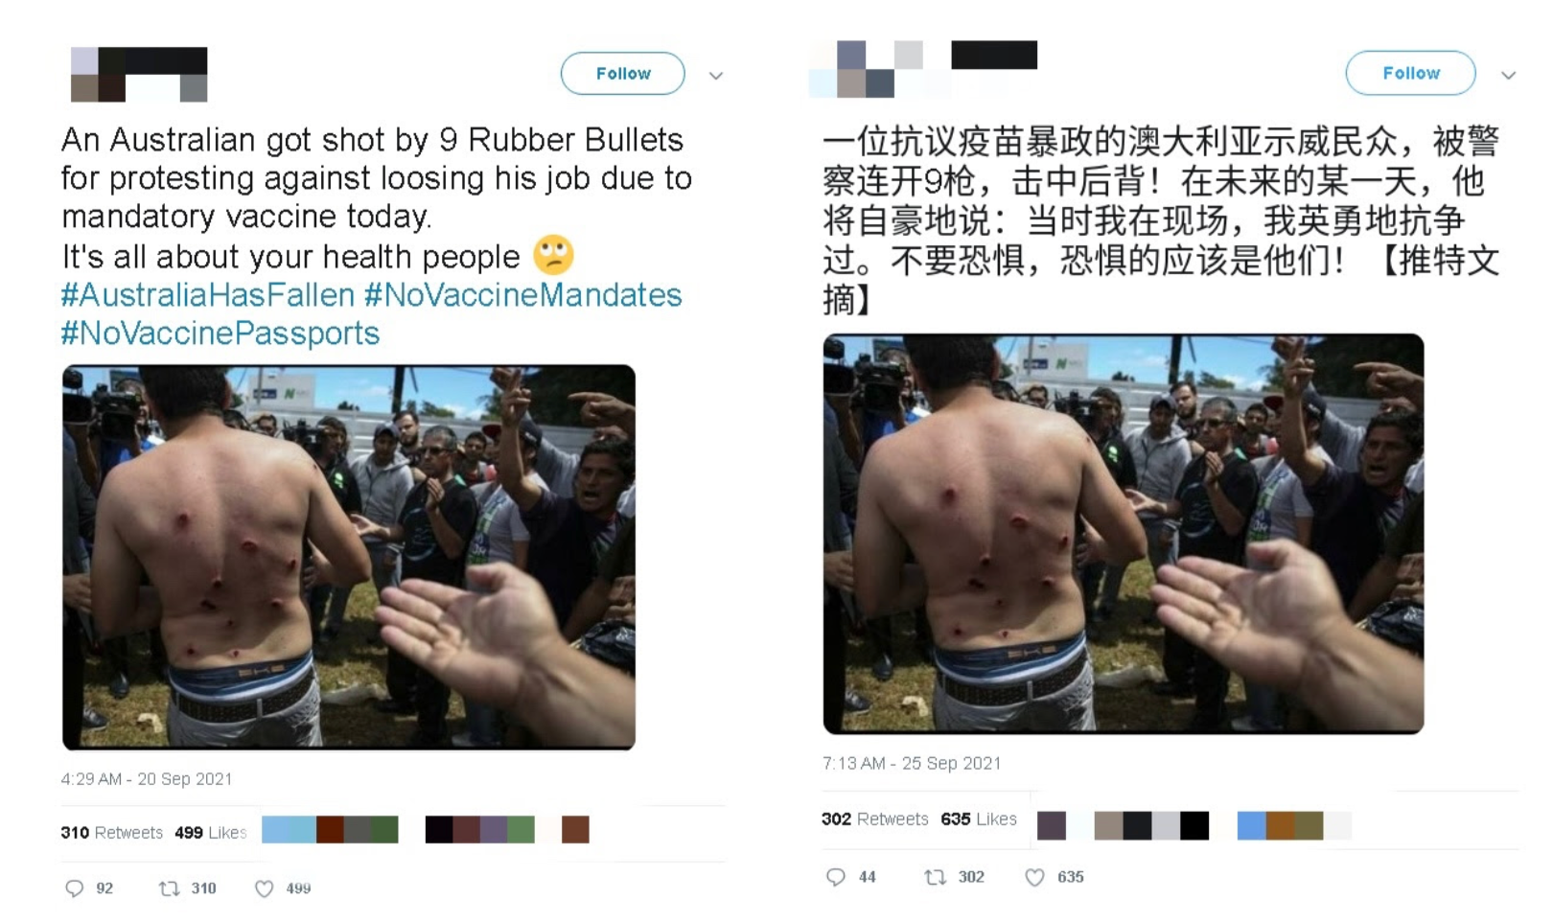Click the heart icon showing 635
Image resolution: width=1553 pixels, height=922 pixels.
pyautogui.click(x=1034, y=877)
